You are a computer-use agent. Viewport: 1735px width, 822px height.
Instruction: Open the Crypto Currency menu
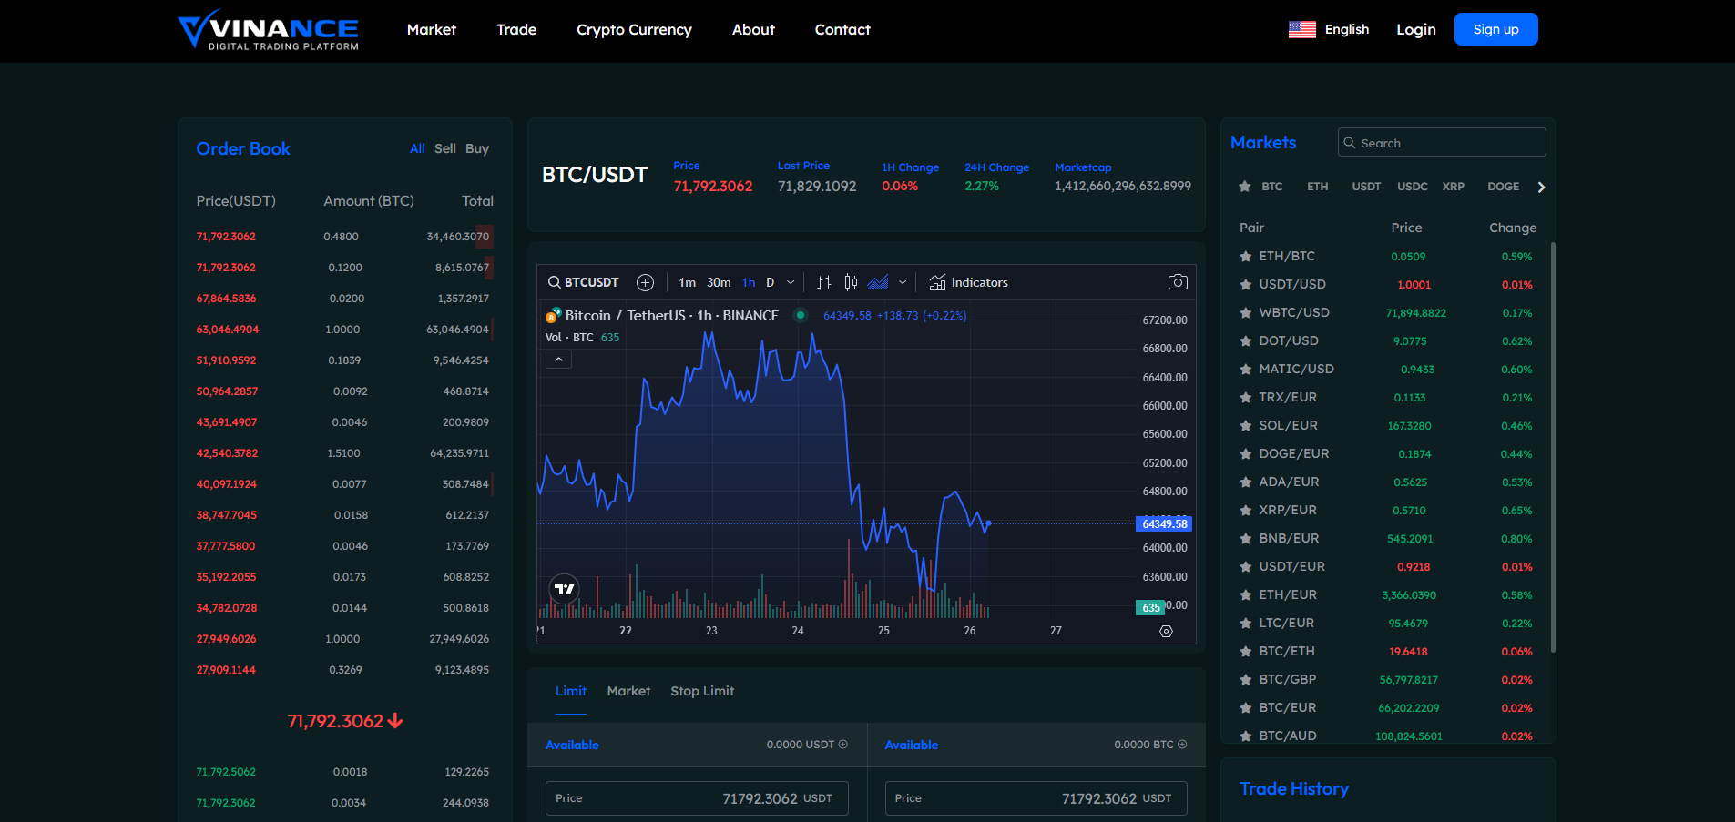pyautogui.click(x=634, y=30)
